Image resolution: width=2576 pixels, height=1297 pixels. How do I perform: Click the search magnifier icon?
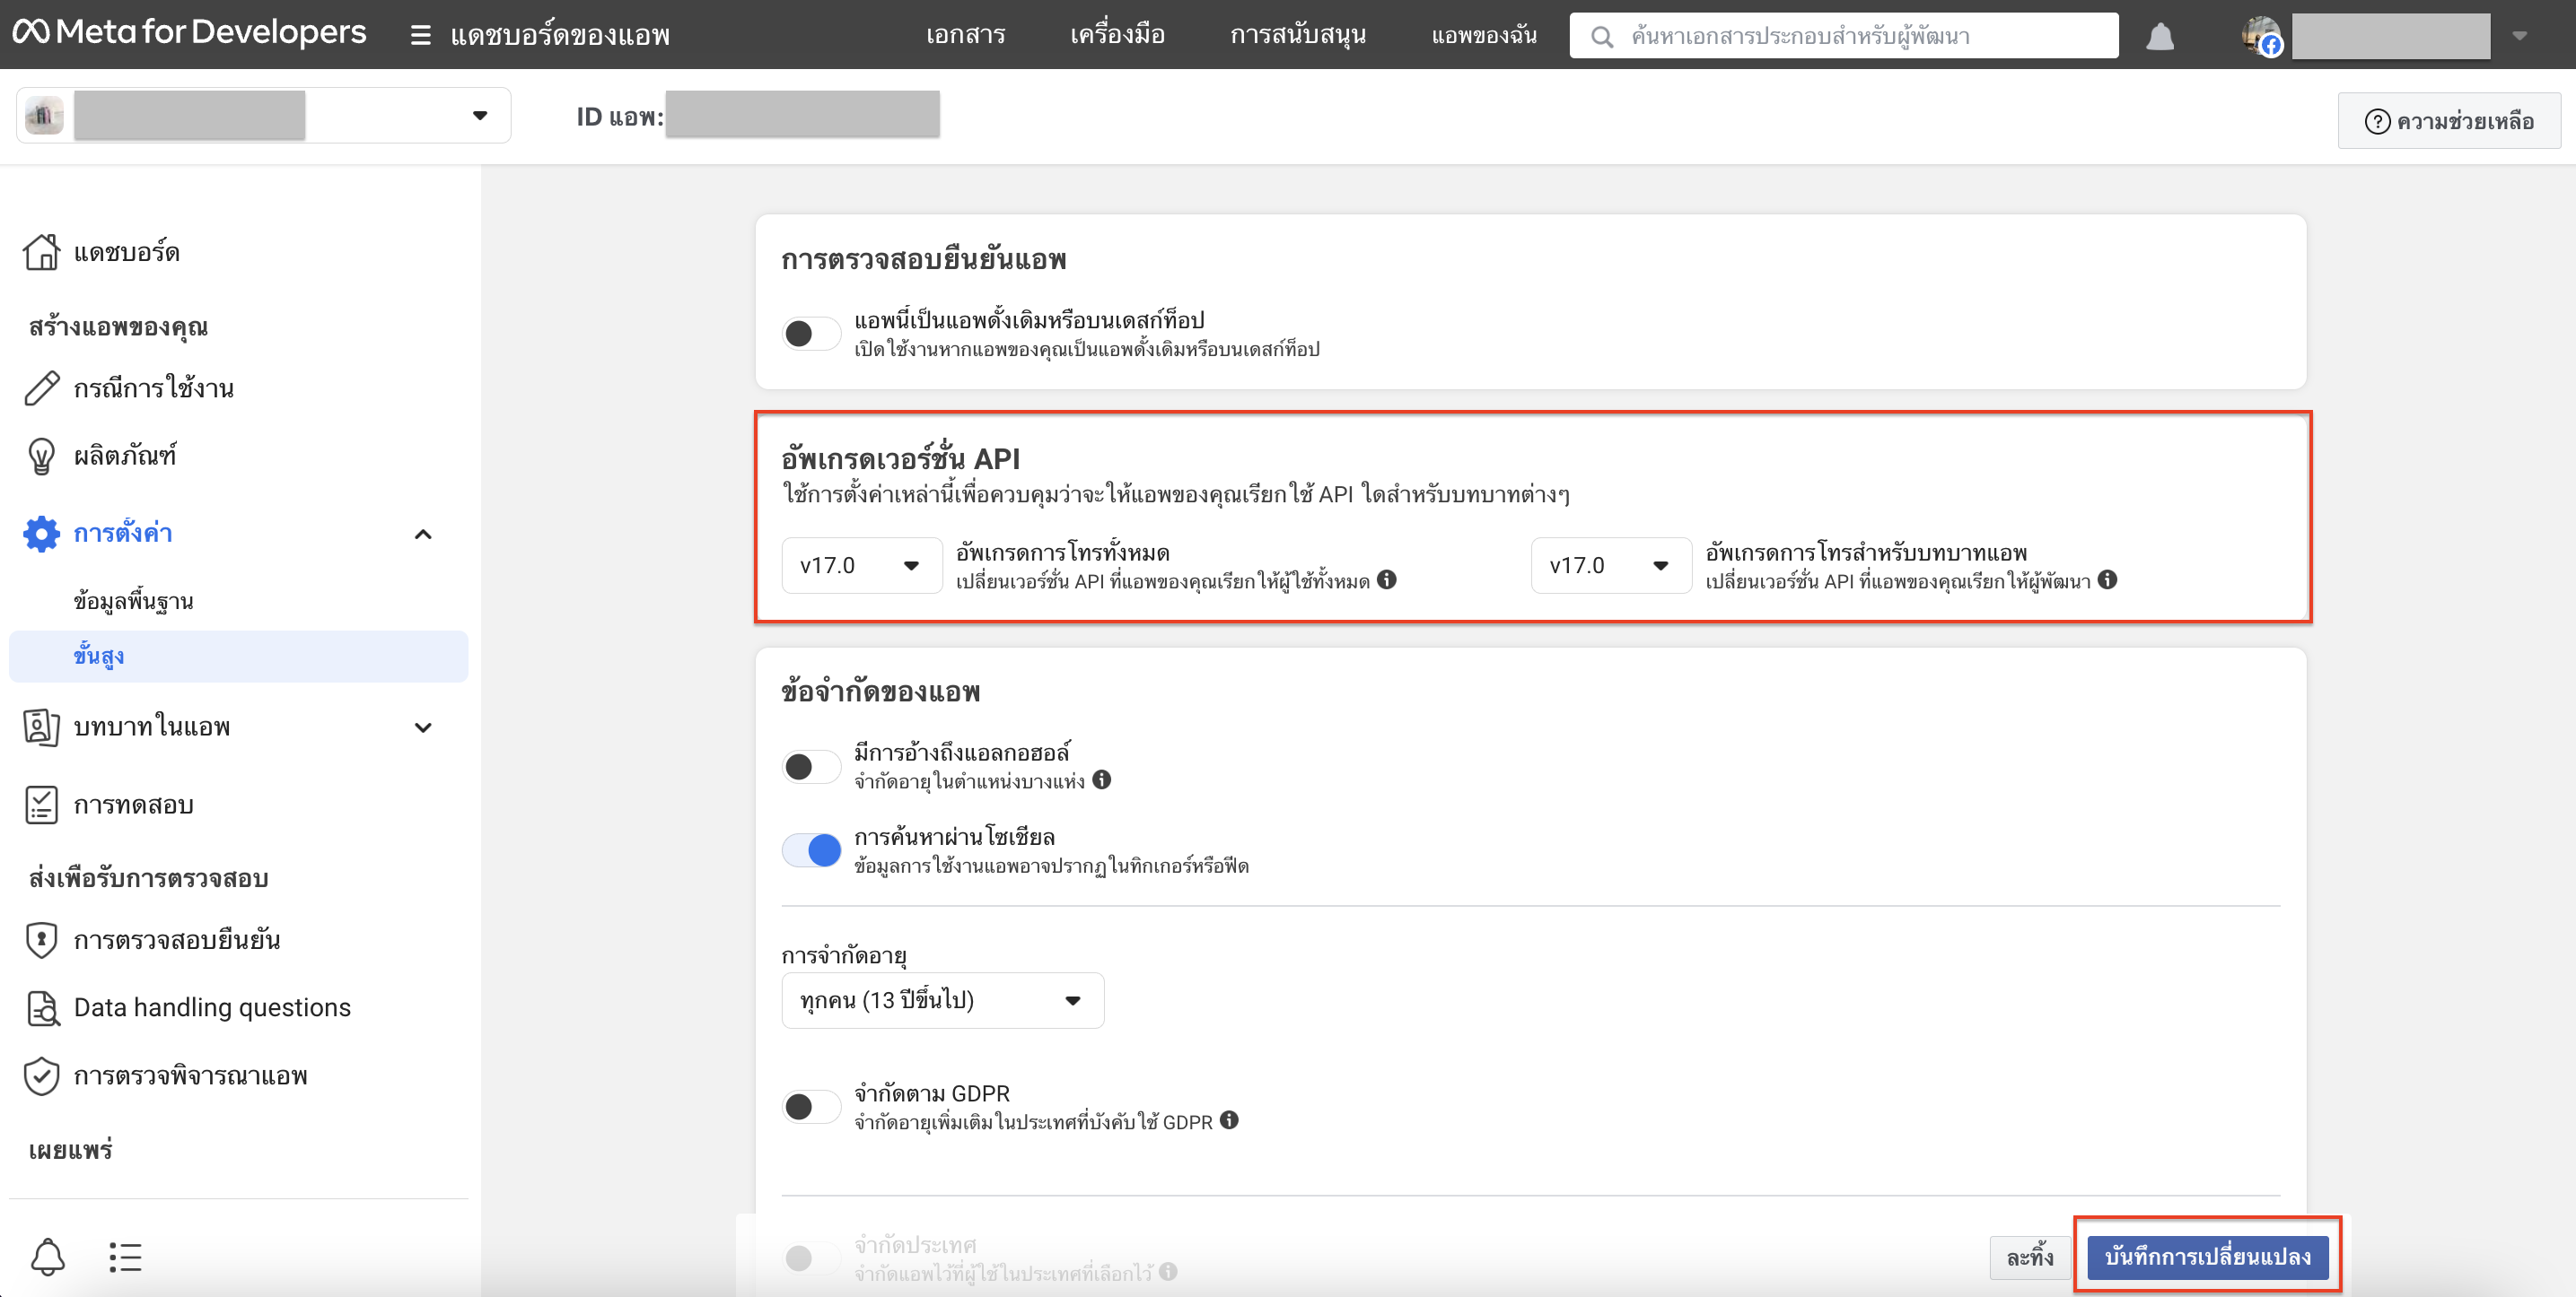click(1602, 36)
